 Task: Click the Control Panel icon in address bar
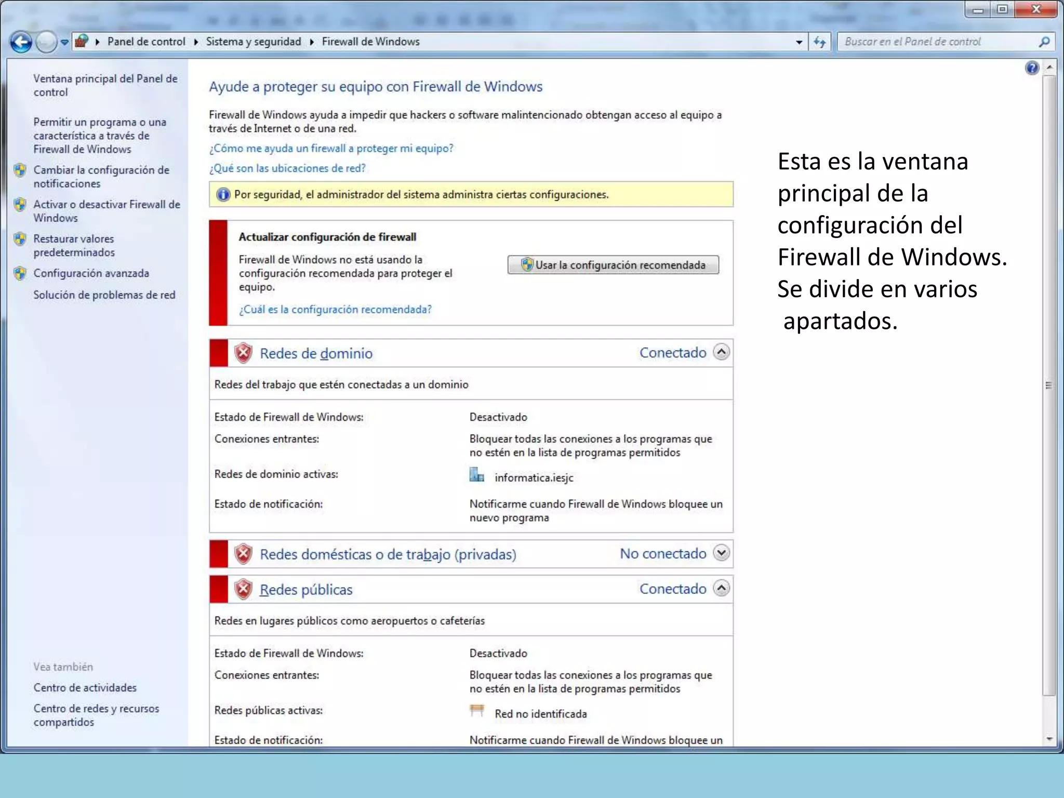click(x=82, y=41)
